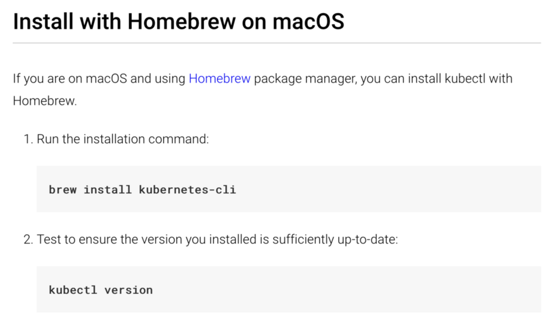Click 'kubectl' in the second code block
The height and width of the screenshot is (328, 557).
pyautogui.click(x=73, y=290)
